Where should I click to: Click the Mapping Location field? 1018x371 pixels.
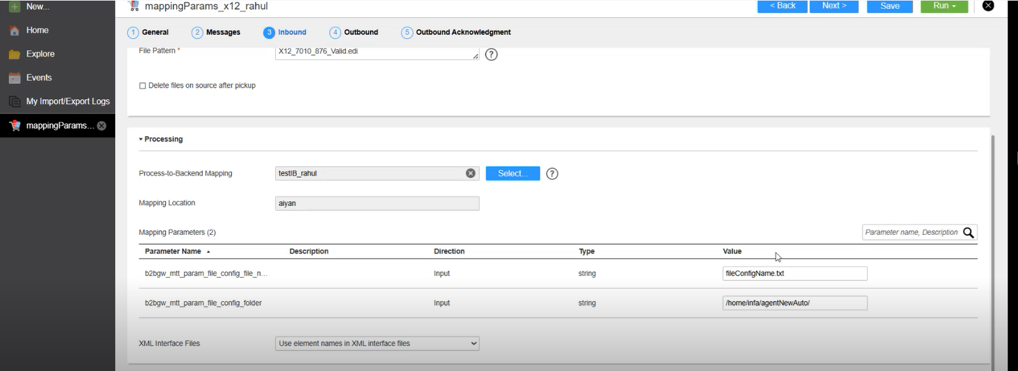(377, 203)
